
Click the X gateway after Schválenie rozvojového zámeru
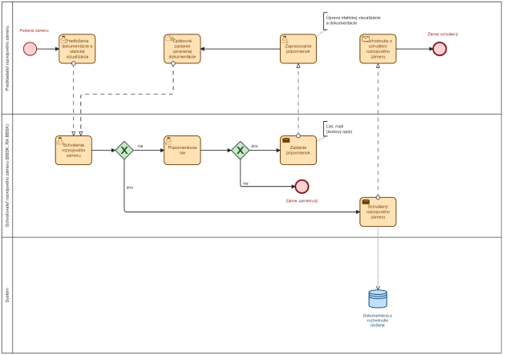coord(124,151)
